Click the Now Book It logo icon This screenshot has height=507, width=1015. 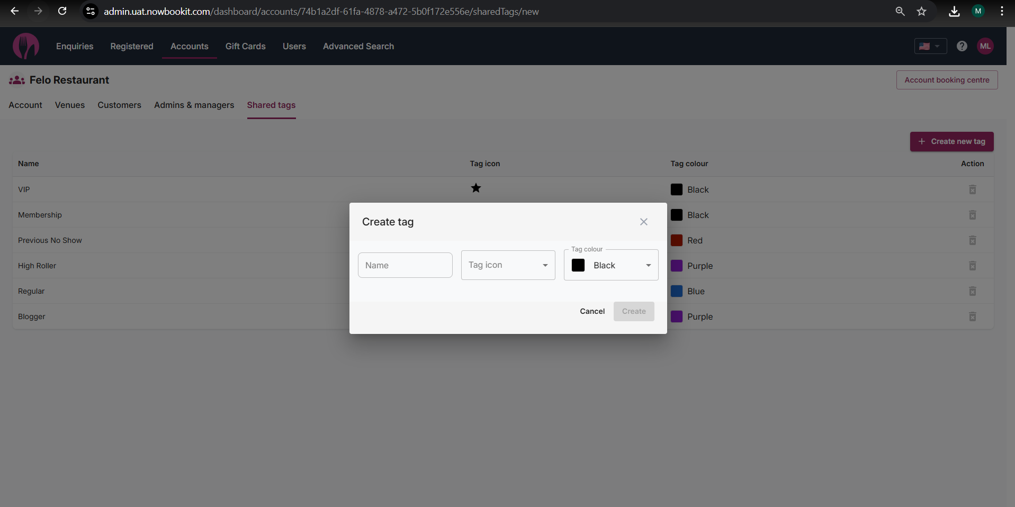point(25,46)
